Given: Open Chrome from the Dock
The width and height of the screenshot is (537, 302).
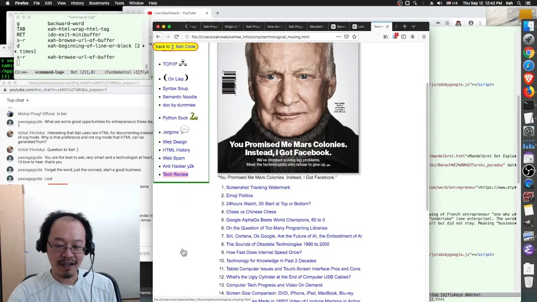Looking at the screenshot, I should point(529,52).
